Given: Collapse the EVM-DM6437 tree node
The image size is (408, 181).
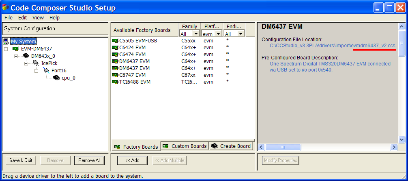Looking at the screenshot, I should [6, 49].
